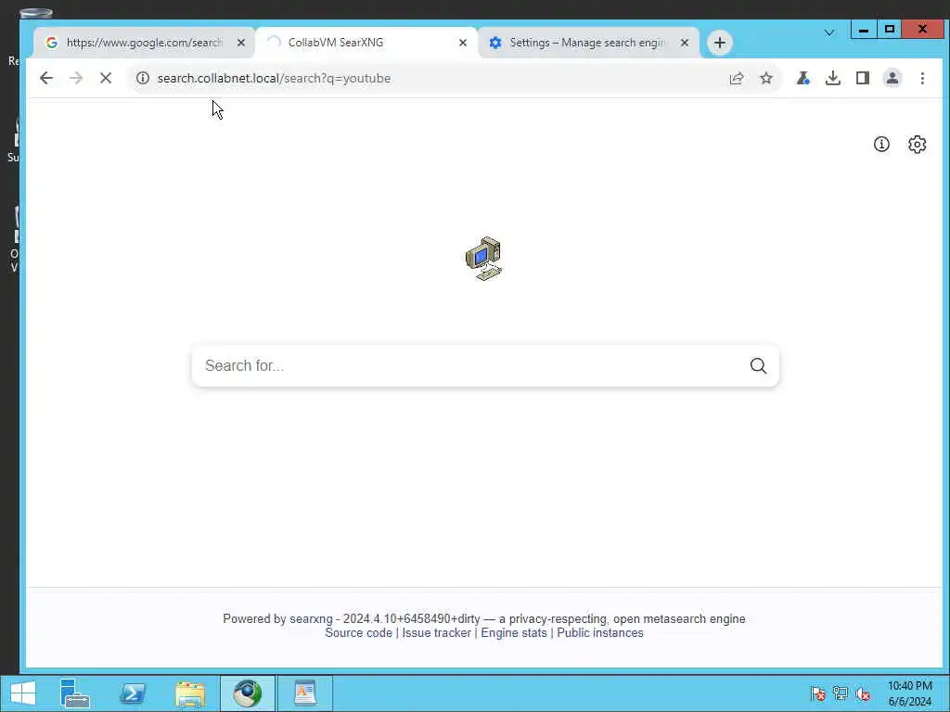Maximize the browser window

pos(890,29)
